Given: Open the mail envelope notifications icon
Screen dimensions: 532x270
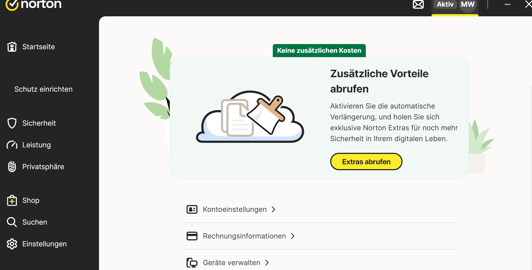Looking at the screenshot, I should (x=418, y=4).
